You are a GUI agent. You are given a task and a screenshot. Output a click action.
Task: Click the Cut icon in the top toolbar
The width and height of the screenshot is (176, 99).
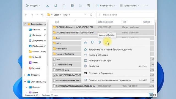tap(47, 5)
